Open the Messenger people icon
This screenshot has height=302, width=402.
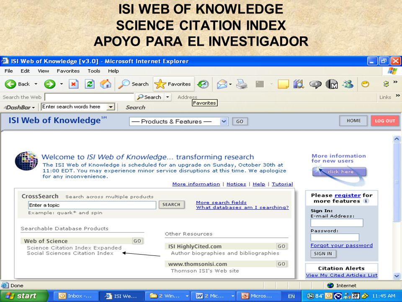(x=348, y=84)
